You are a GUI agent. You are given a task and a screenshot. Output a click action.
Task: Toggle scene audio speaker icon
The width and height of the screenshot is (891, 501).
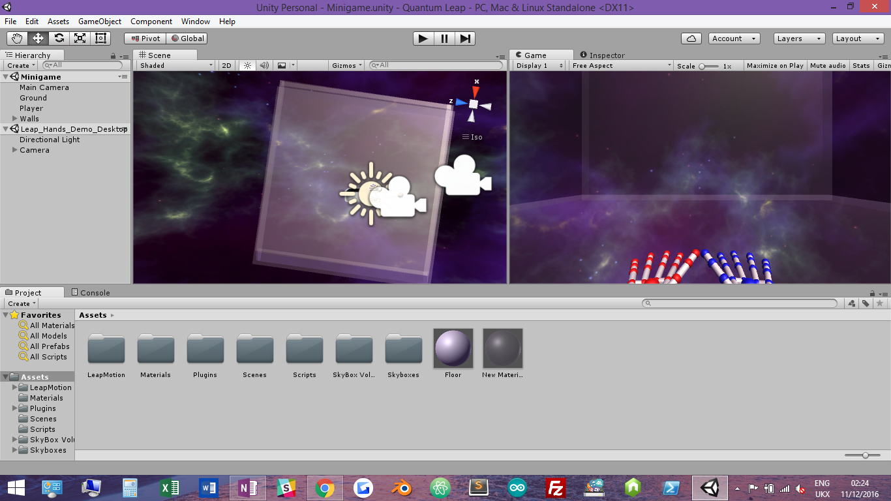coord(264,65)
